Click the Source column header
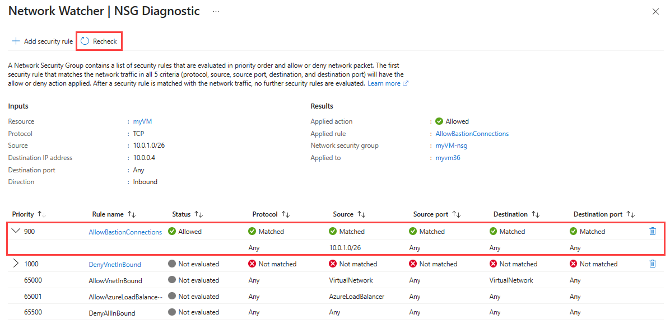This screenshot has width=670, height=324. [343, 214]
